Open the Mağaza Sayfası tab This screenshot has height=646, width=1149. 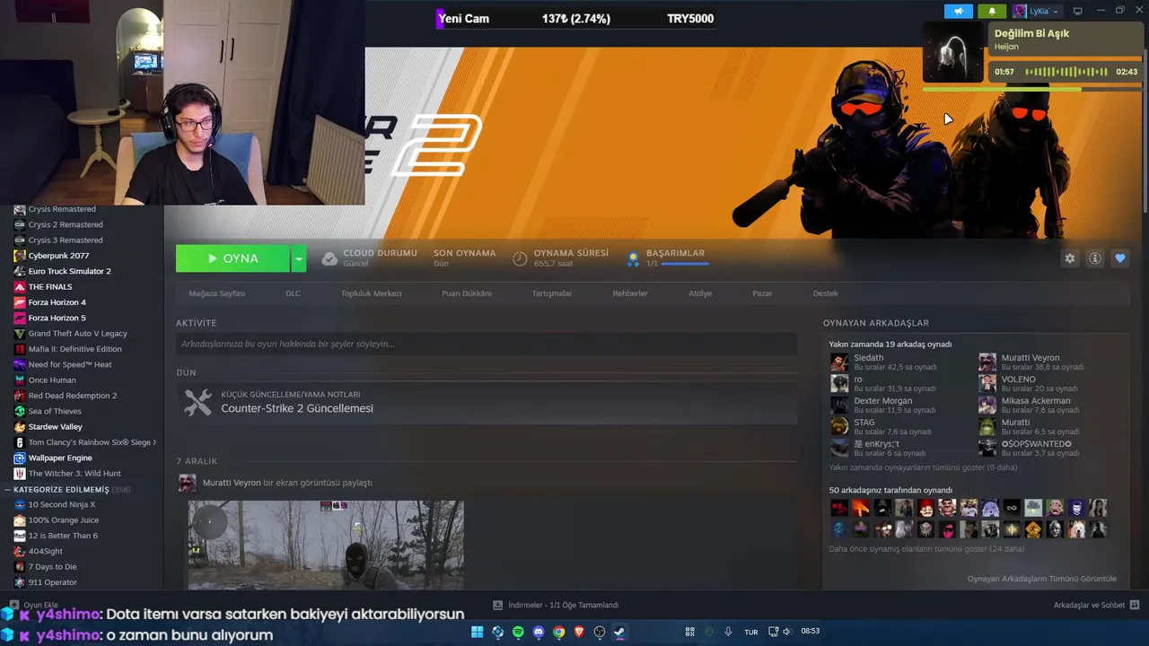(216, 293)
